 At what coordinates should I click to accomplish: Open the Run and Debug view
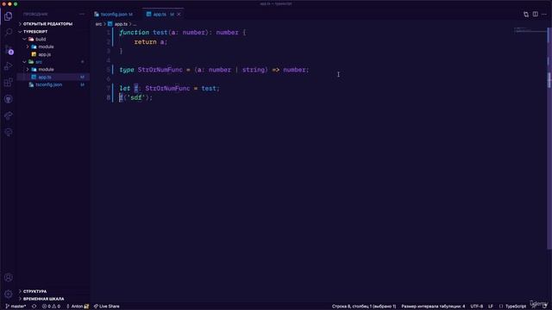pyautogui.click(x=8, y=65)
